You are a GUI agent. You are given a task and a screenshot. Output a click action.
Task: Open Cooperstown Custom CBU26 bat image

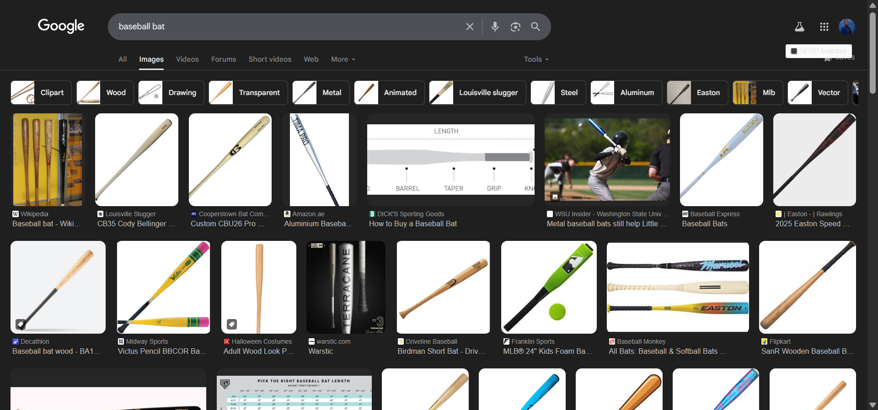click(230, 160)
